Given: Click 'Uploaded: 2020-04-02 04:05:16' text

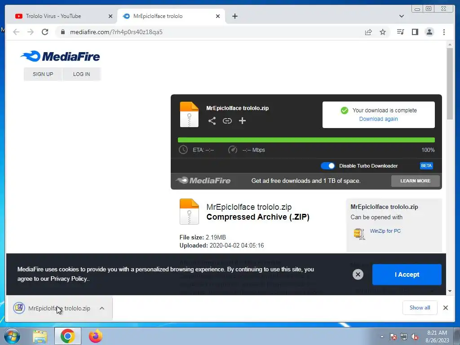Looking at the screenshot, I should click(x=221, y=246).
